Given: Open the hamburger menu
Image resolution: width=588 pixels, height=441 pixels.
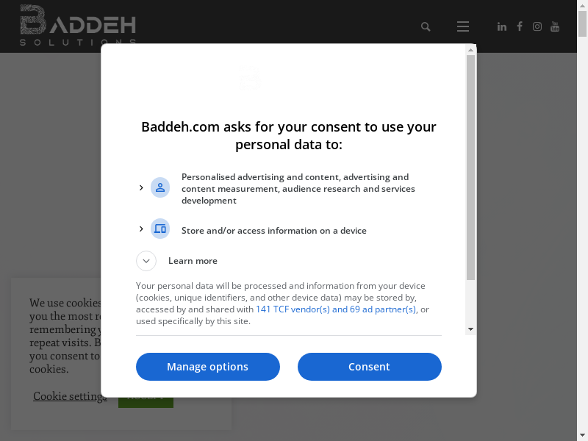Looking at the screenshot, I should [462, 26].
